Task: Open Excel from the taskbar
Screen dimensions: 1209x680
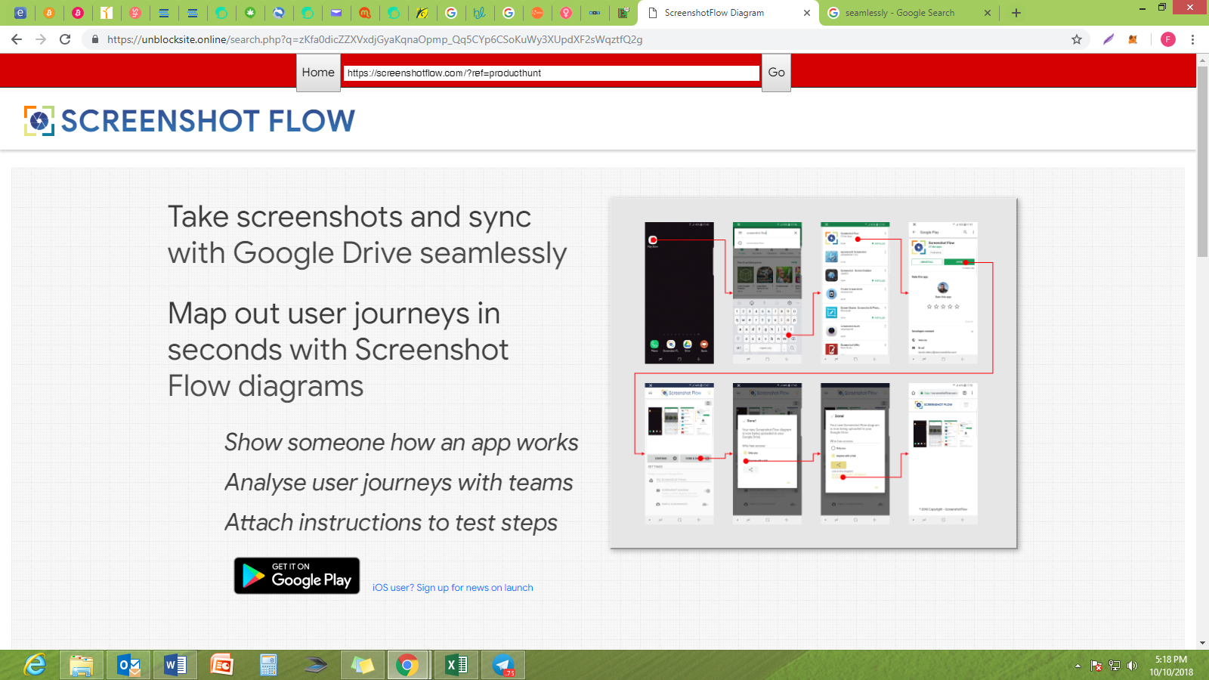Action: (456, 665)
